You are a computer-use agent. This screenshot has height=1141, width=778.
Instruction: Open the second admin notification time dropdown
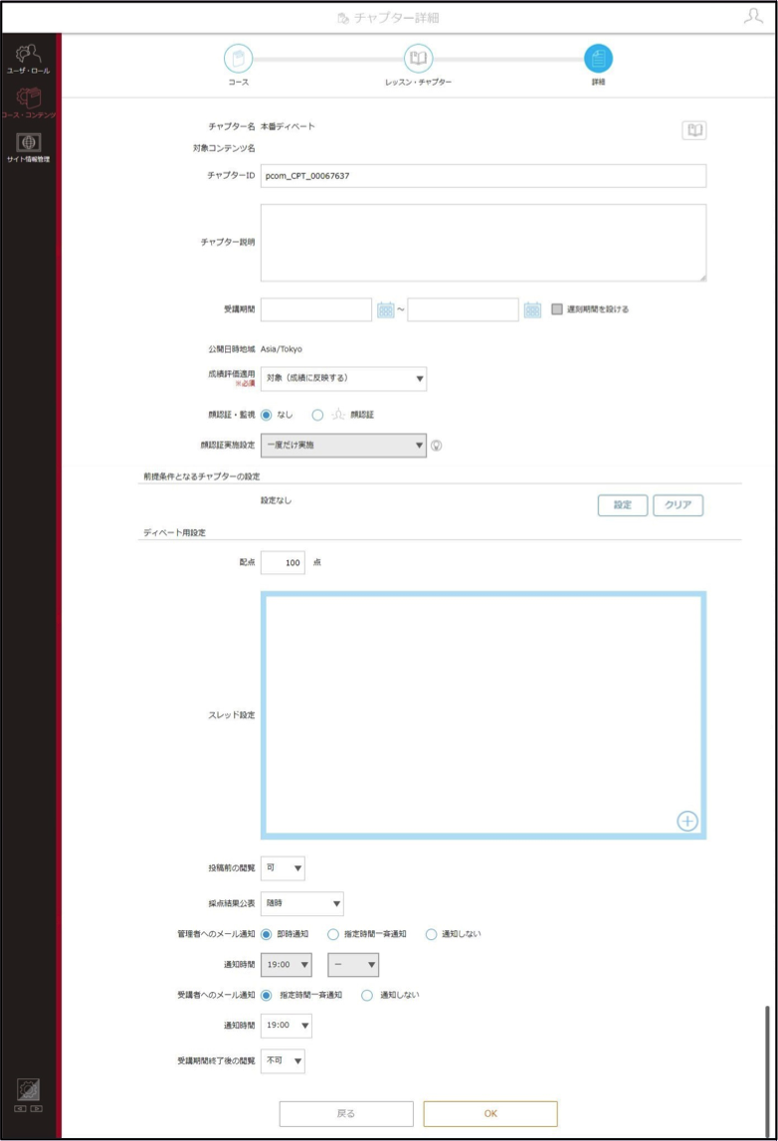(x=353, y=965)
